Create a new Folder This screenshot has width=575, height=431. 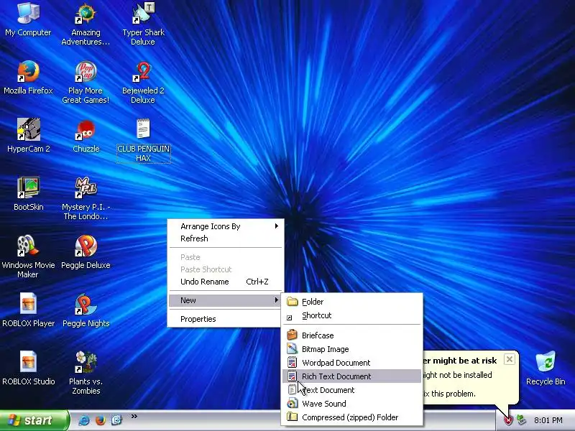click(352, 302)
